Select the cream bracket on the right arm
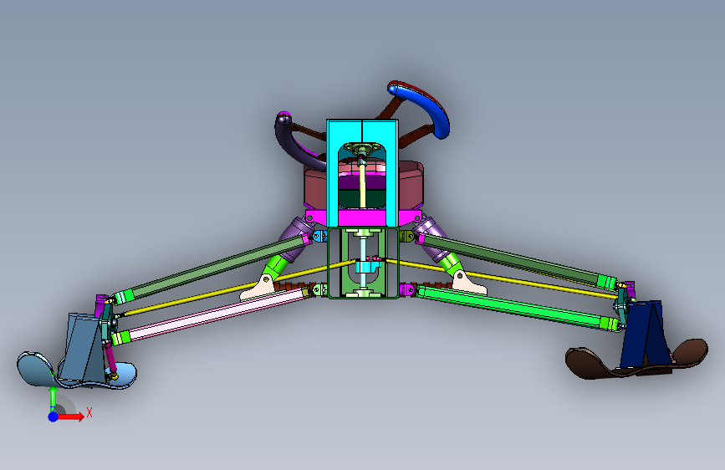 (468, 284)
